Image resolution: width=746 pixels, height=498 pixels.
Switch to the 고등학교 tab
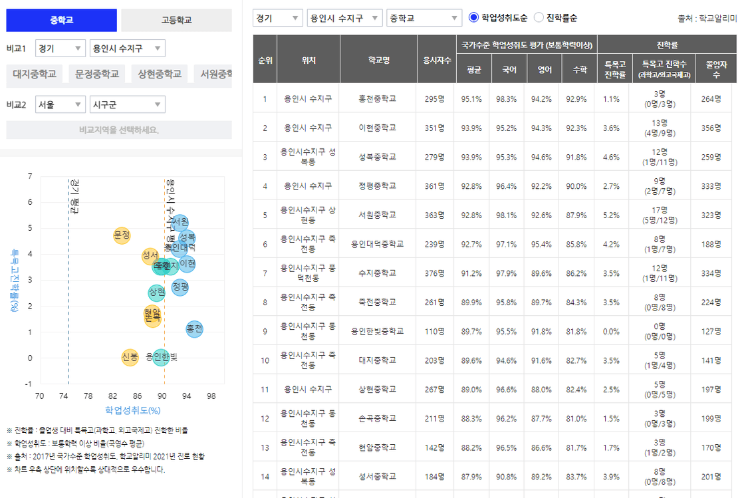176,20
